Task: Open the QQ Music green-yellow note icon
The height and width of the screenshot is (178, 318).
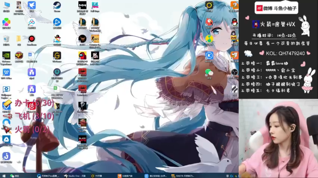Action: click(209, 39)
